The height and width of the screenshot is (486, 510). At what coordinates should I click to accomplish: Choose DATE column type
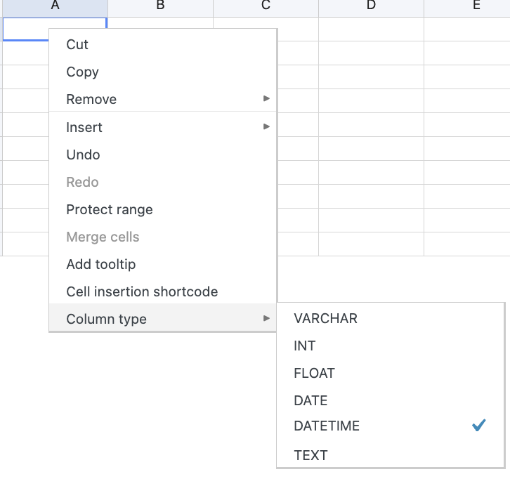tap(310, 400)
